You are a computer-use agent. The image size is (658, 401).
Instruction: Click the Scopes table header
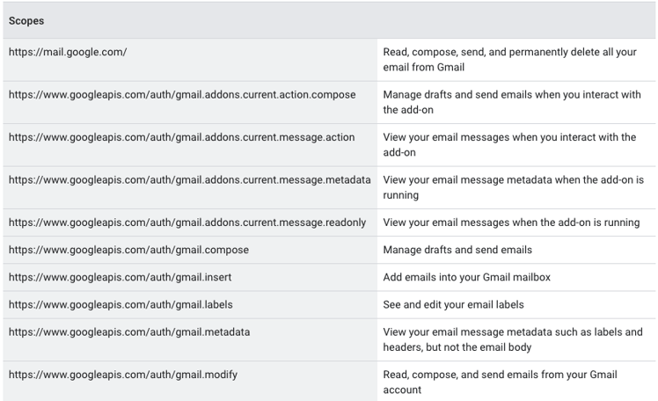[26, 20]
